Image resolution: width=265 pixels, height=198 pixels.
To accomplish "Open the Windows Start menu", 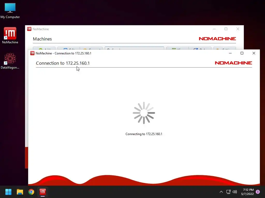I will [8, 192].
